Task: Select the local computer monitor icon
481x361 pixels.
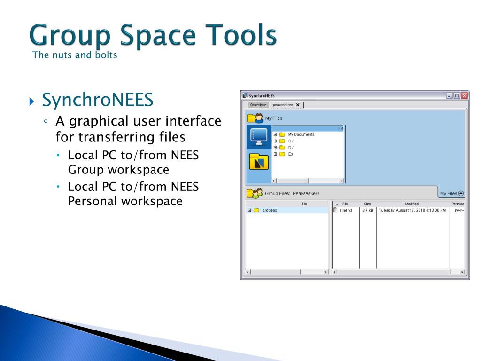Action: pos(259,137)
